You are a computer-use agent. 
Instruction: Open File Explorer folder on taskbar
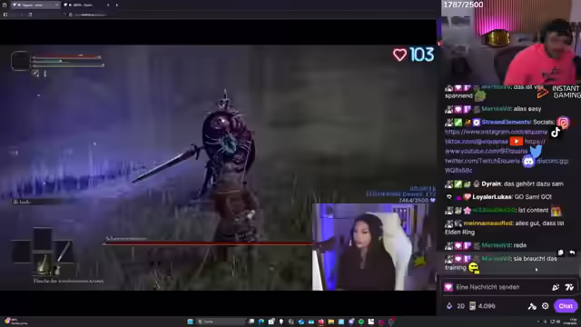330,322
